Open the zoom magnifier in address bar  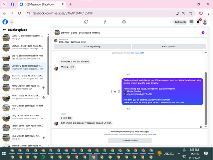coord(184,13)
